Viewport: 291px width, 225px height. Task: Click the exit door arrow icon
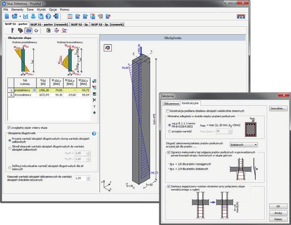click(x=56, y=16)
